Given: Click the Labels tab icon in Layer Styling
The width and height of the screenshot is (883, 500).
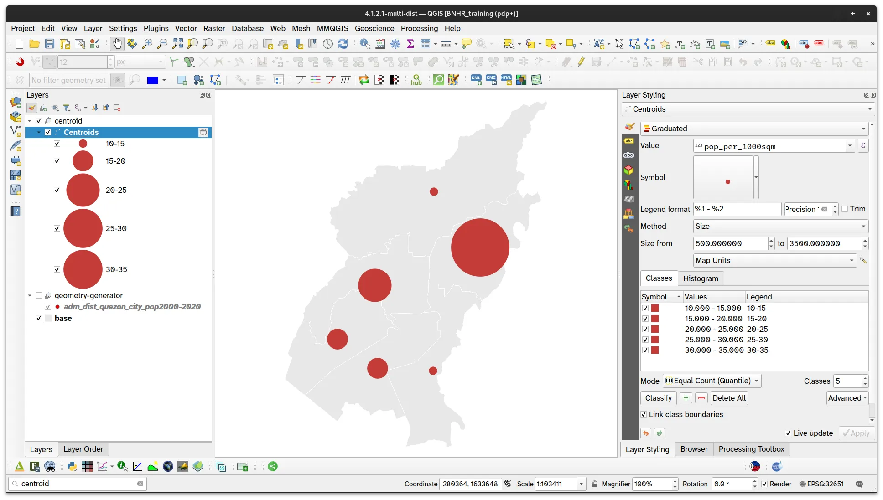Looking at the screenshot, I should click(629, 141).
